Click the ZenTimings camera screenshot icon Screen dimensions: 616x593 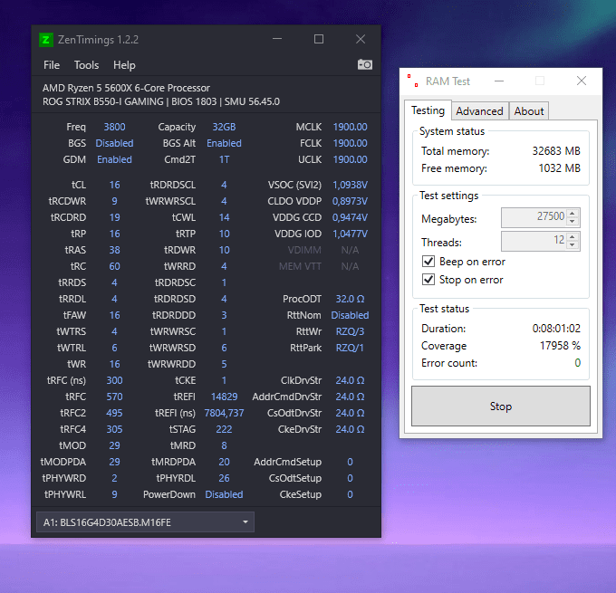[x=364, y=64]
